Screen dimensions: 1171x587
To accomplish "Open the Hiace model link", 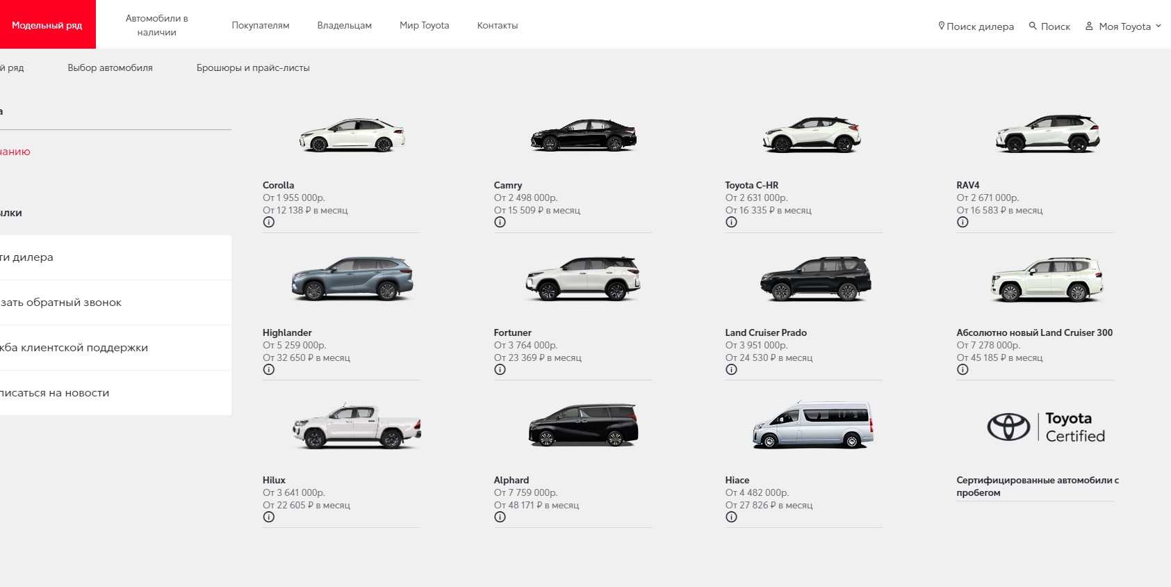I will (x=737, y=480).
